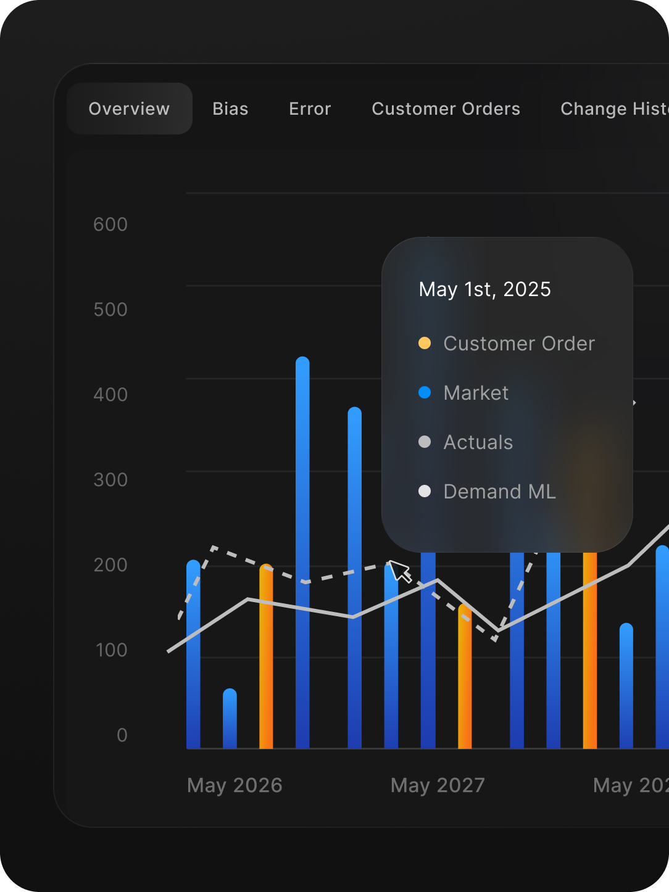Open the Bias tab
The width and height of the screenshot is (669, 892).
230,109
